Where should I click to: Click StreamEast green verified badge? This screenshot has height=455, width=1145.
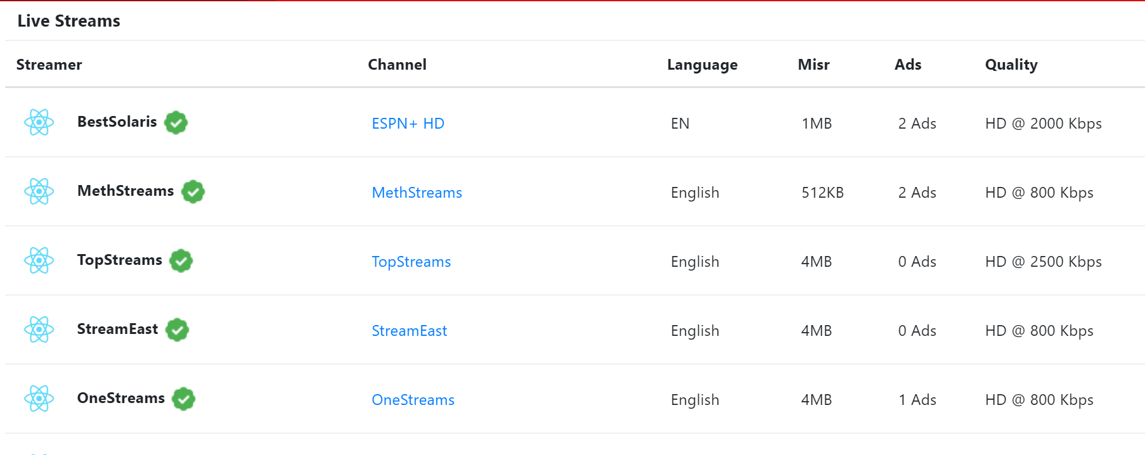[x=177, y=330]
